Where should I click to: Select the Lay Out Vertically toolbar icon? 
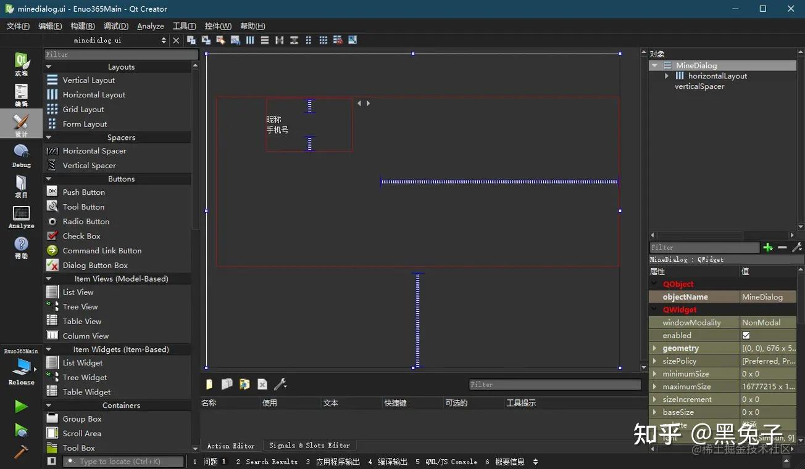click(x=265, y=40)
